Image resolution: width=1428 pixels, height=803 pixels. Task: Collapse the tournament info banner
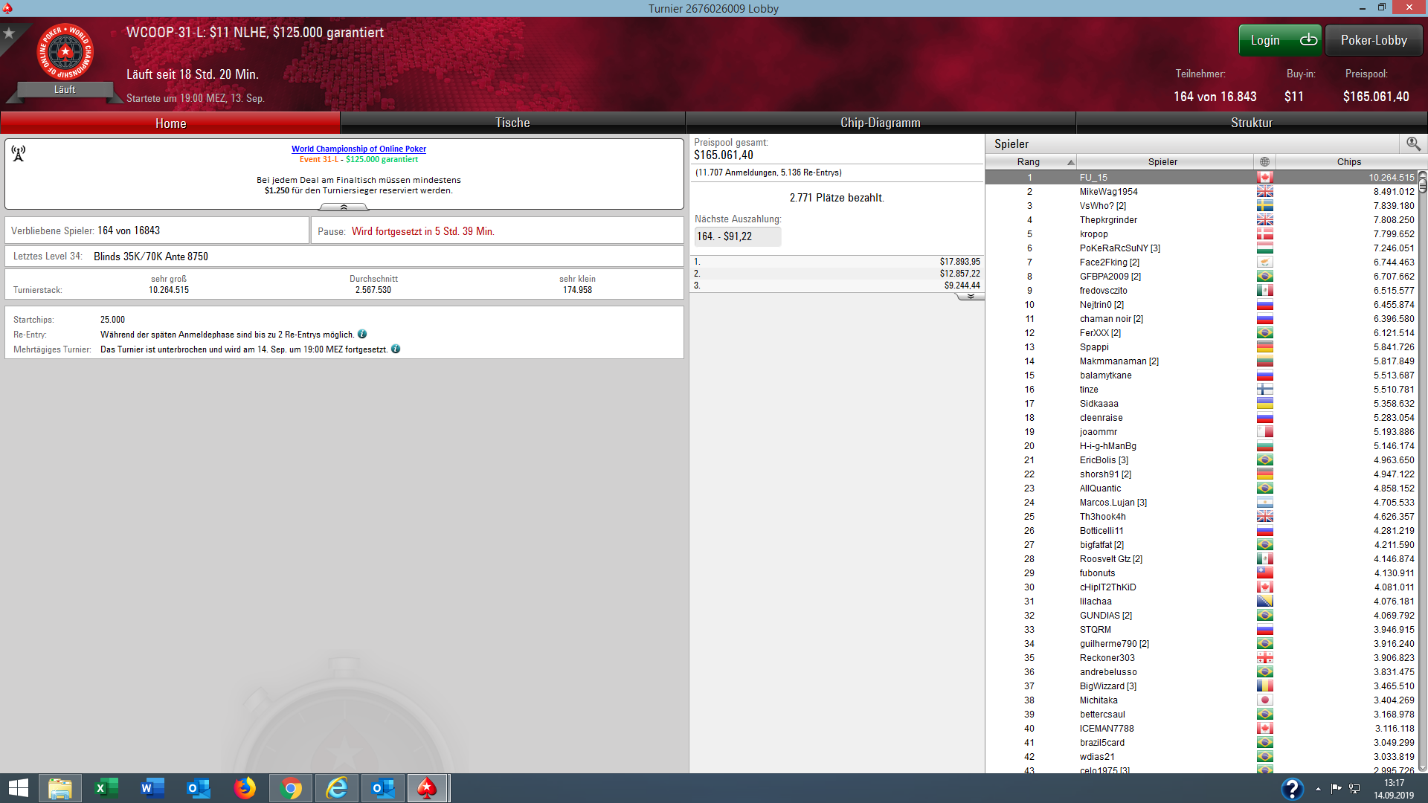[344, 207]
